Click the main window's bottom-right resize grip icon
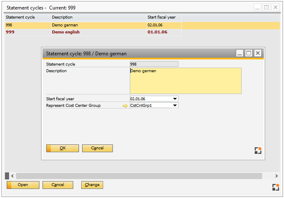Image resolution: width=284 pixels, height=198 pixels. pos(275,187)
